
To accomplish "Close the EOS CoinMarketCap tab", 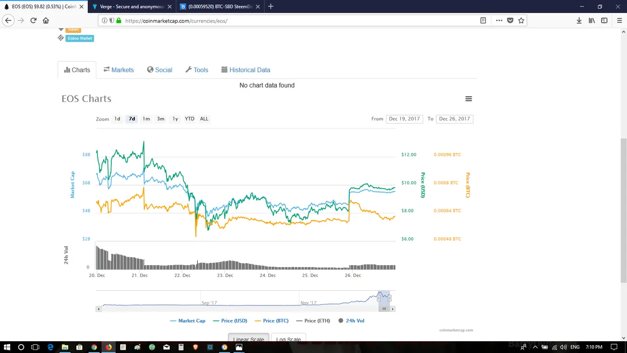I will 81,7.
